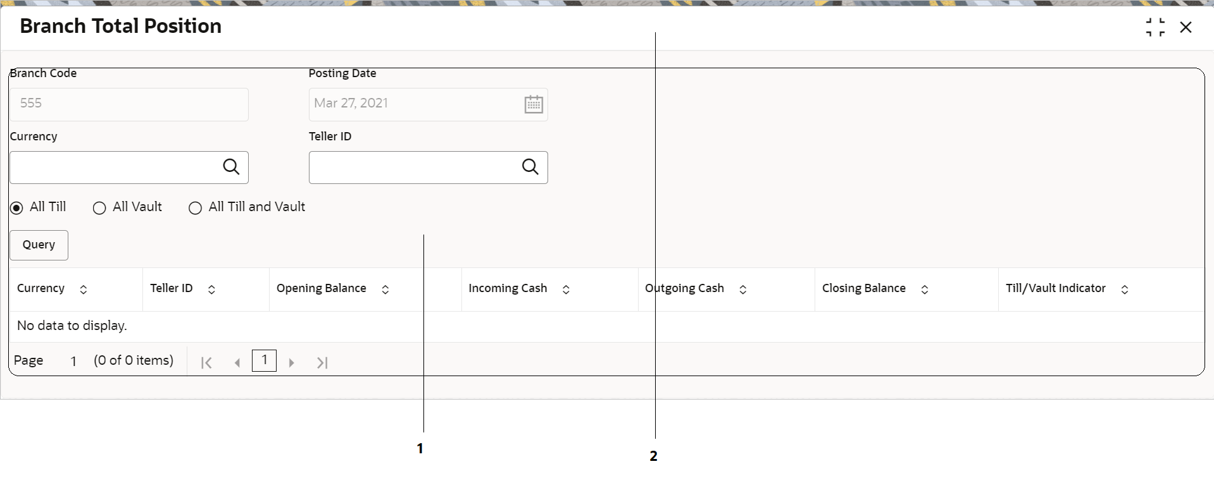
Task: Sort table by Teller ID column
Action: pyautogui.click(x=211, y=290)
